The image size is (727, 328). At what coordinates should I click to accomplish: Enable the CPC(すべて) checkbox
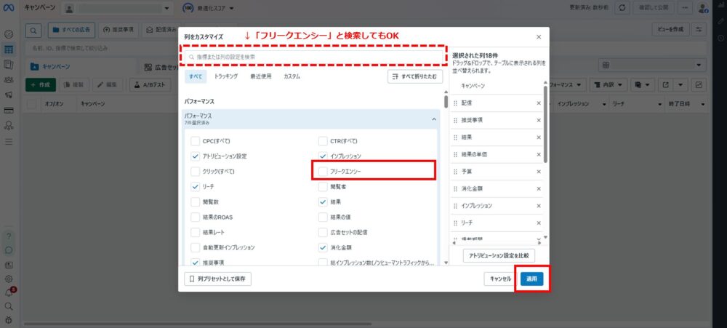(x=195, y=141)
